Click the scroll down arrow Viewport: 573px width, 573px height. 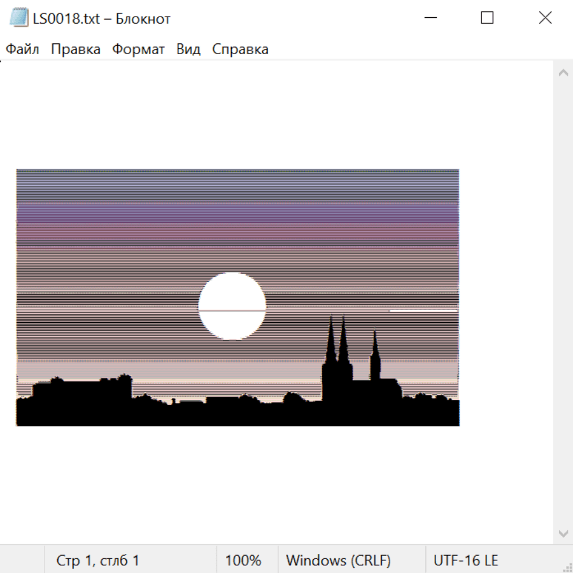tap(563, 534)
